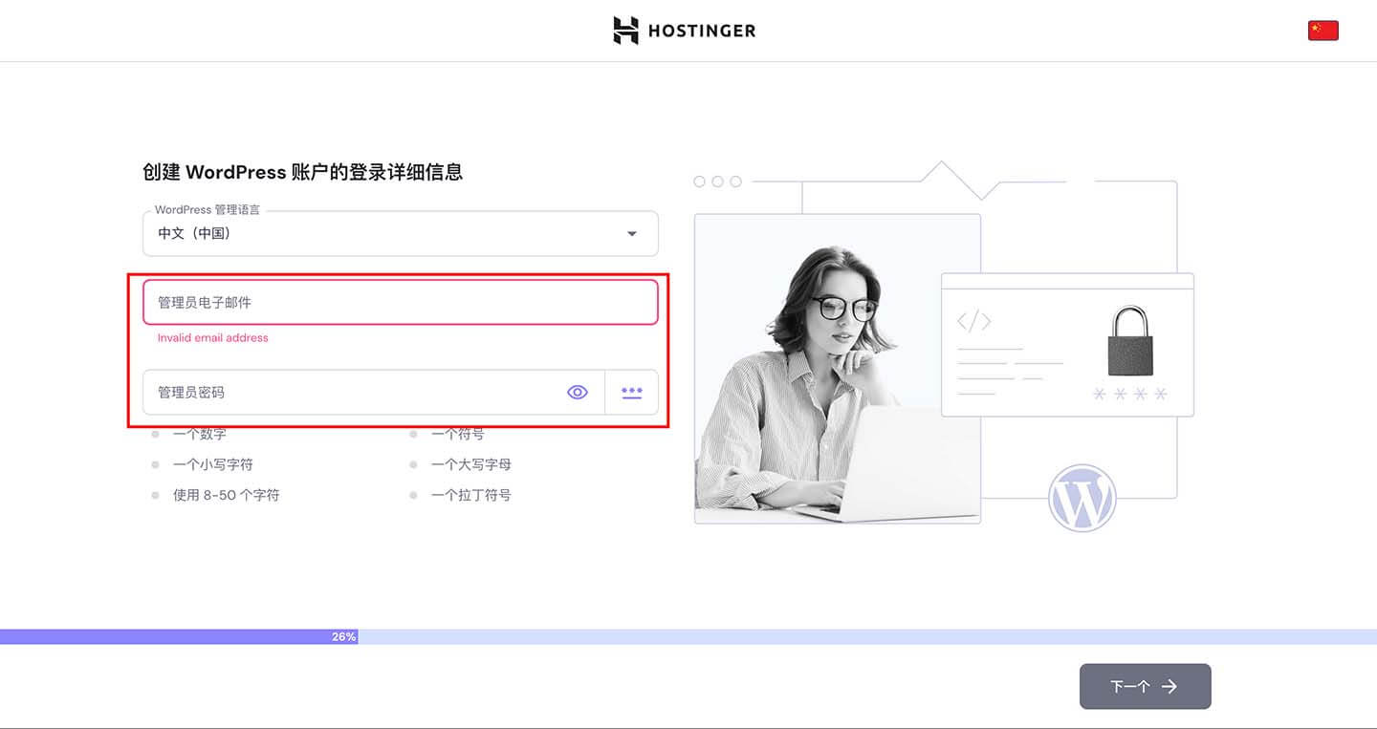Screen dimensions: 1377x729
Task: Toggle password visibility eye icon
Action: point(578,392)
